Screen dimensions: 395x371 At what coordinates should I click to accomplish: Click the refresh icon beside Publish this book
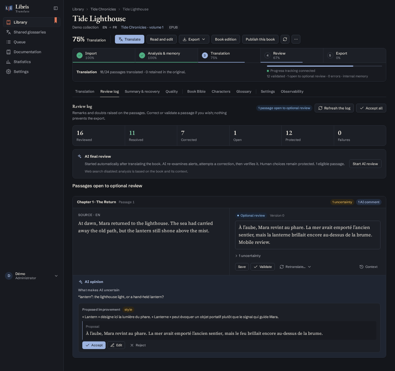(x=285, y=39)
